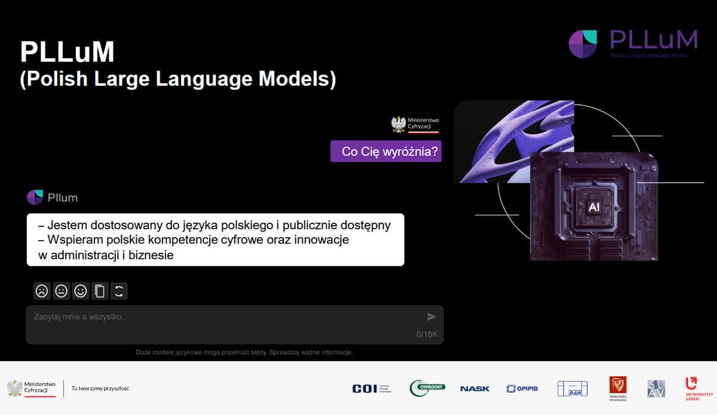
Task: Click the PLLuM logo in top right
Action: (x=633, y=44)
